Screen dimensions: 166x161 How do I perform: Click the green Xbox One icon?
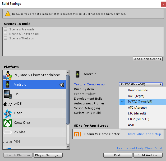pos(8,123)
